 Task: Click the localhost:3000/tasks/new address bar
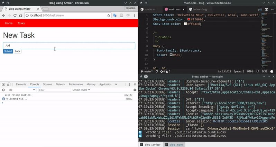click(68, 16)
